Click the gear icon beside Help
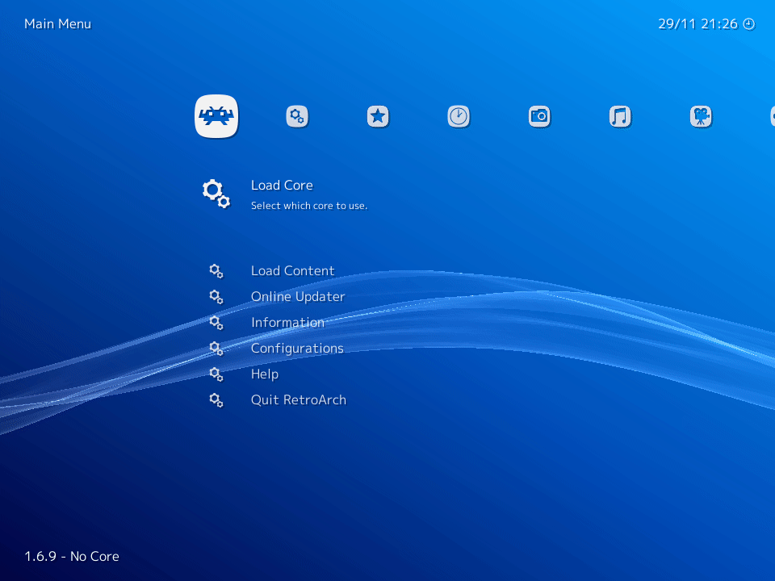Viewport: 775px width, 581px height. [216, 374]
